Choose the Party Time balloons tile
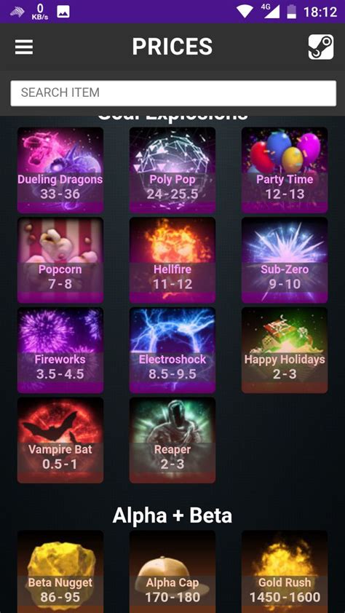This screenshot has height=613, width=345. tap(285, 170)
